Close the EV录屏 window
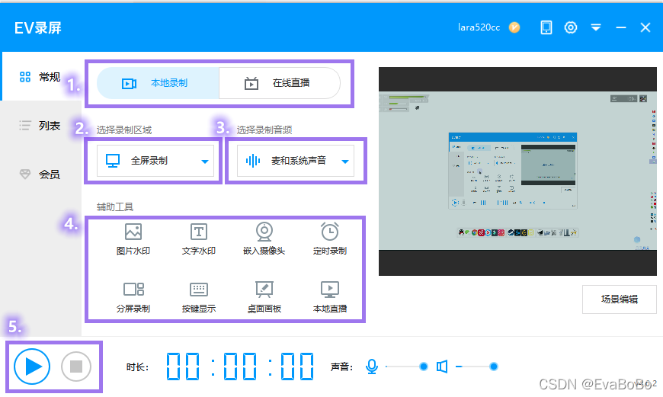663x397 pixels. (645, 27)
